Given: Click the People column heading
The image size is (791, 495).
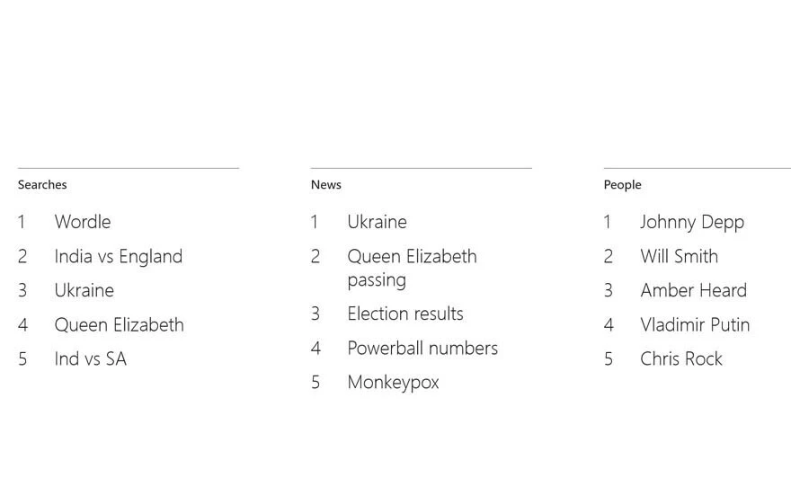Looking at the screenshot, I should 622,185.
